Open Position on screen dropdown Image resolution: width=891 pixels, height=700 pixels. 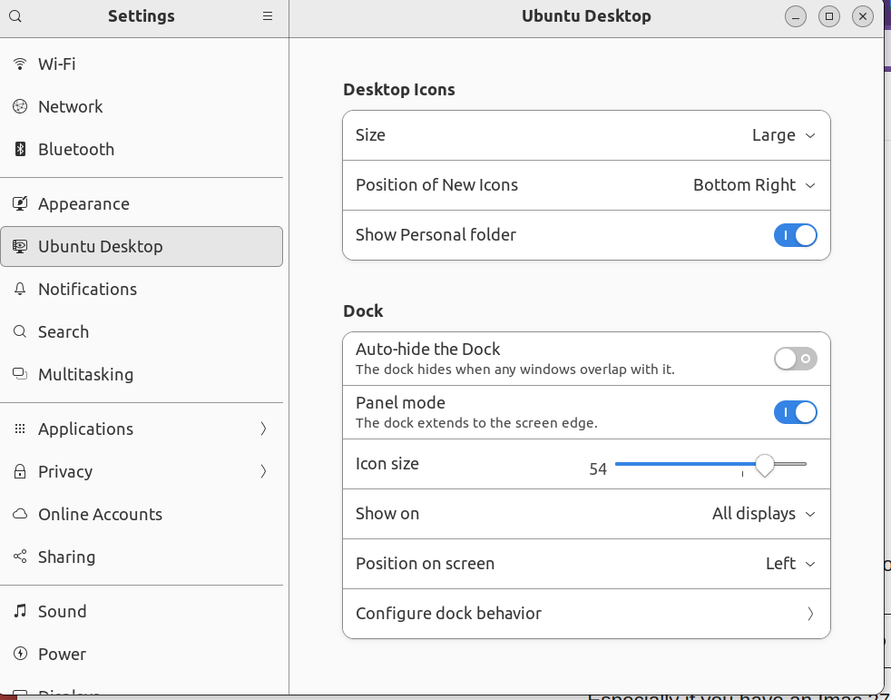(586, 564)
